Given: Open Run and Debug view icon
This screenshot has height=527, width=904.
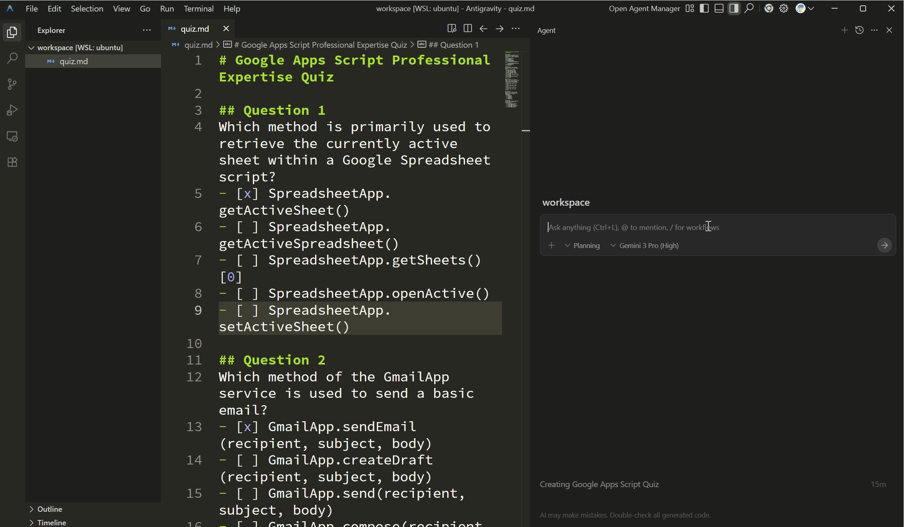Looking at the screenshot, I should (x=12, y=110).
